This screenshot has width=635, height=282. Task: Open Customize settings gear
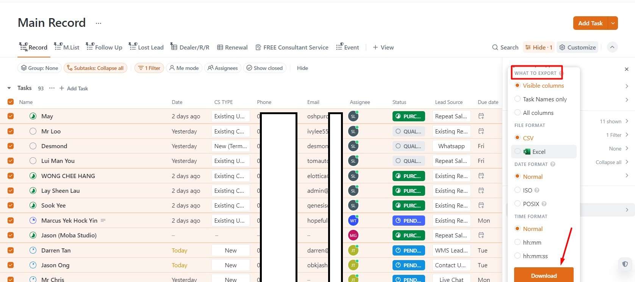tap(562, 47)
